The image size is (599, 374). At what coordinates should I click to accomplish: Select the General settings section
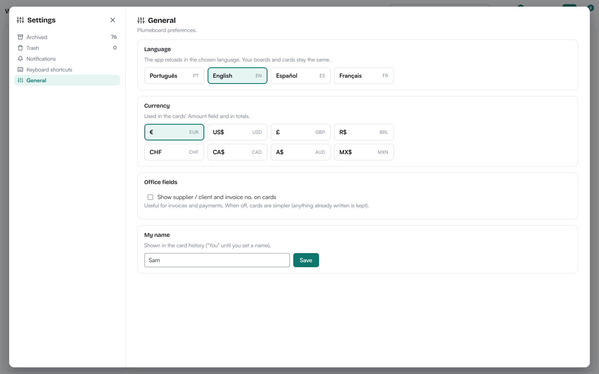point(67,80)
